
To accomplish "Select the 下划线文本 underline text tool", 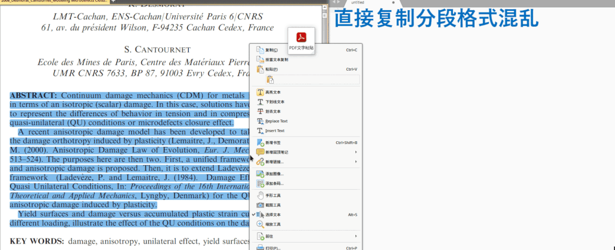I will 306,102.
